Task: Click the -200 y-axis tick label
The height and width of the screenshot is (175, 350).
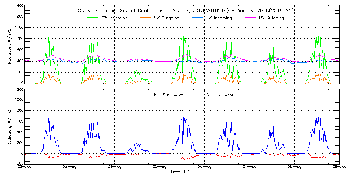Action: click(18, 163)
